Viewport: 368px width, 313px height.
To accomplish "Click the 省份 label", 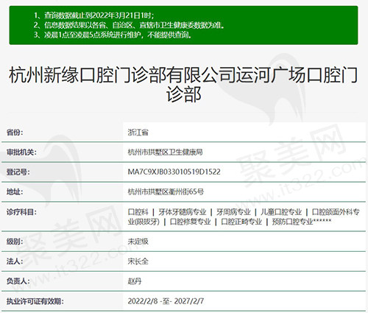I will (x=15, y=133).
